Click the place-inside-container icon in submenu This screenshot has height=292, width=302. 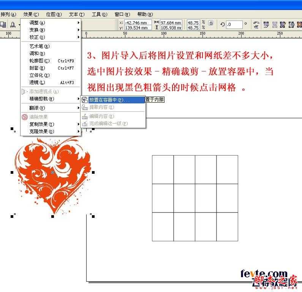pos(85,100)
